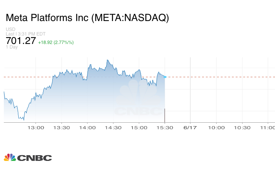The height and width of the screenshot is (172, 275).
Task: Click the 15:30 time axis label
Action: pos(165,128)
